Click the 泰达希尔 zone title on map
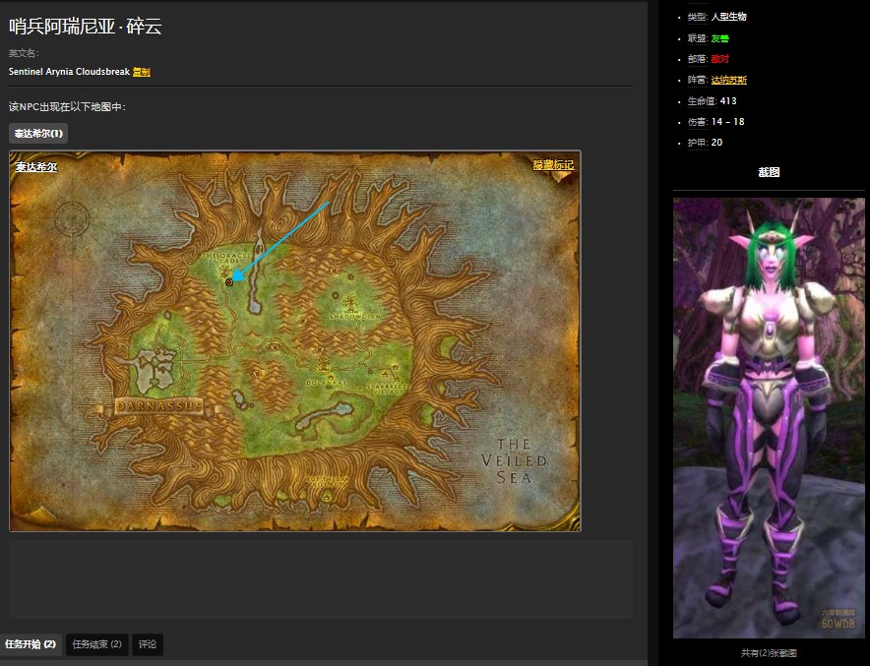 coord(36,167)
